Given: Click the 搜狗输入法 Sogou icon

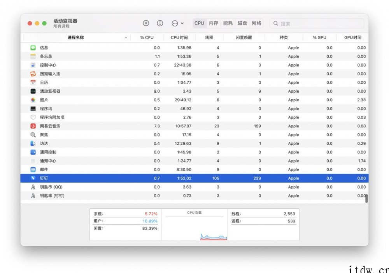Looking at the screenshot, I should [33, 74].
